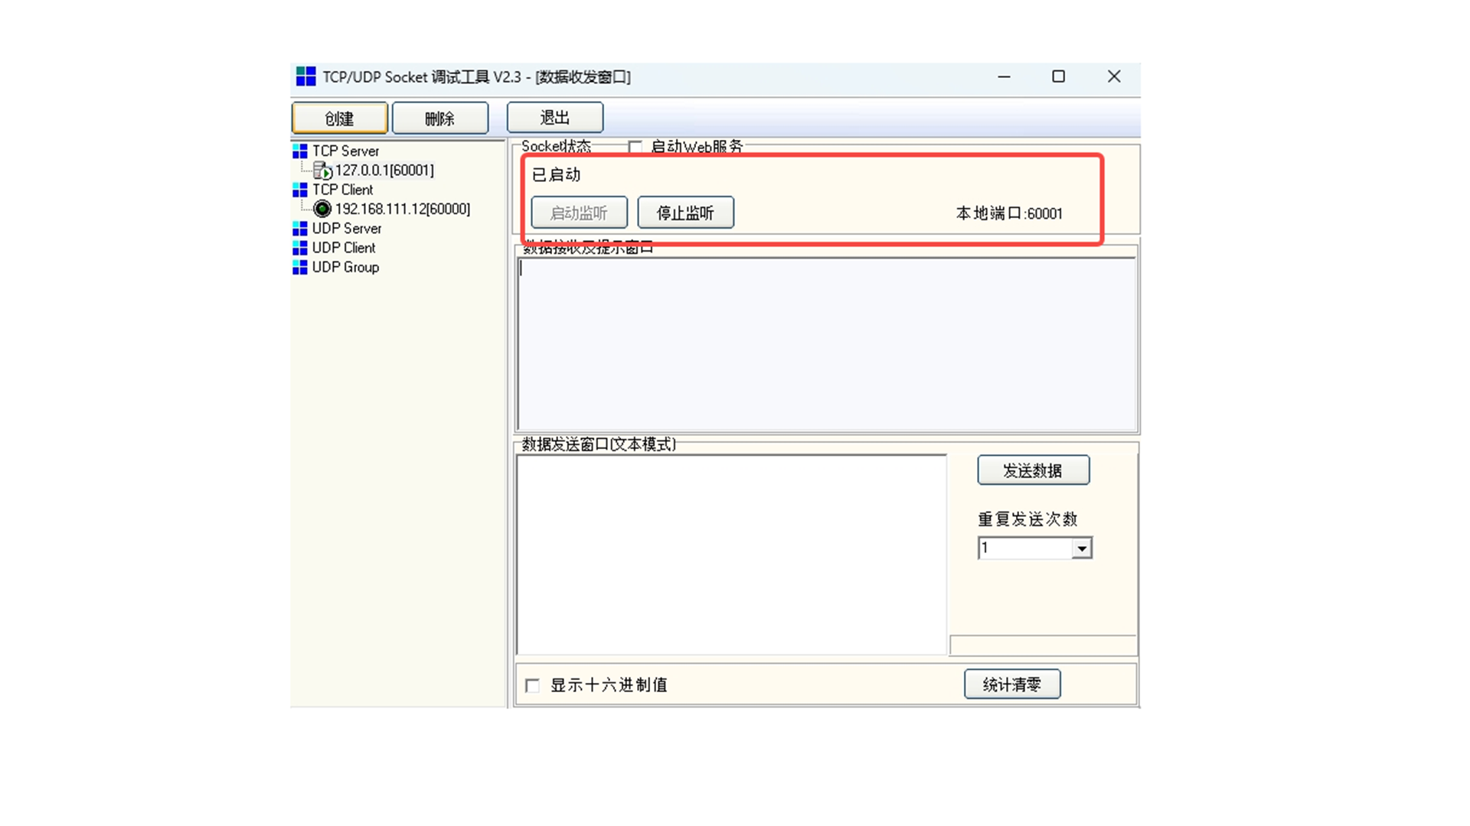Screen dimensions: 1470x826
Task: Reset counters with 统计清零 button
Action: 1011,685
